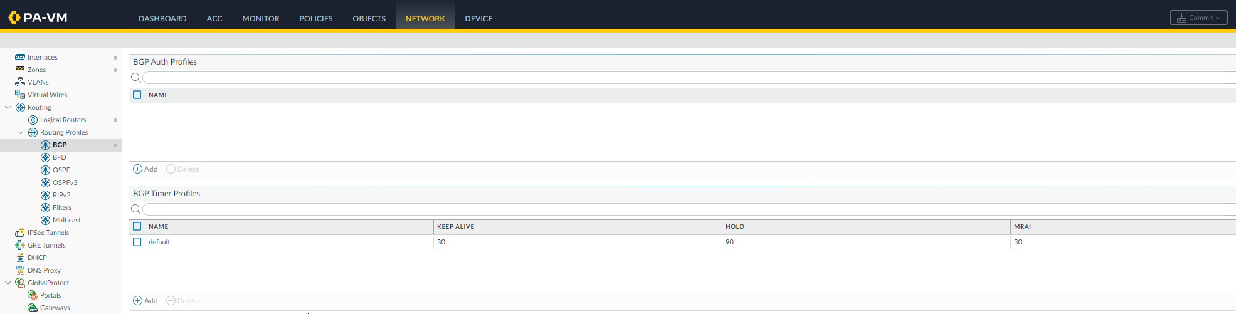Open the POLICIES tab
This screenshot has height=314, width=1236.
[315, 18]
